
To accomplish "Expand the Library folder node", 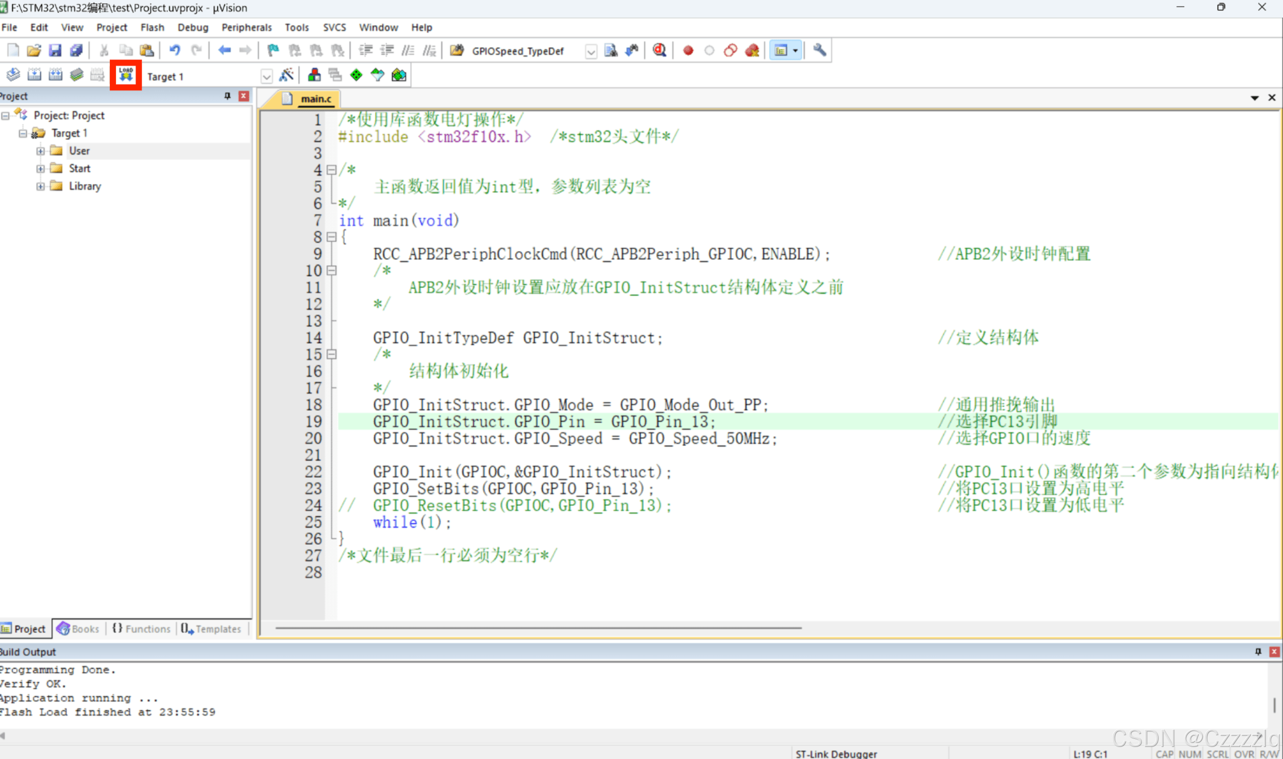I will (40, 186).
